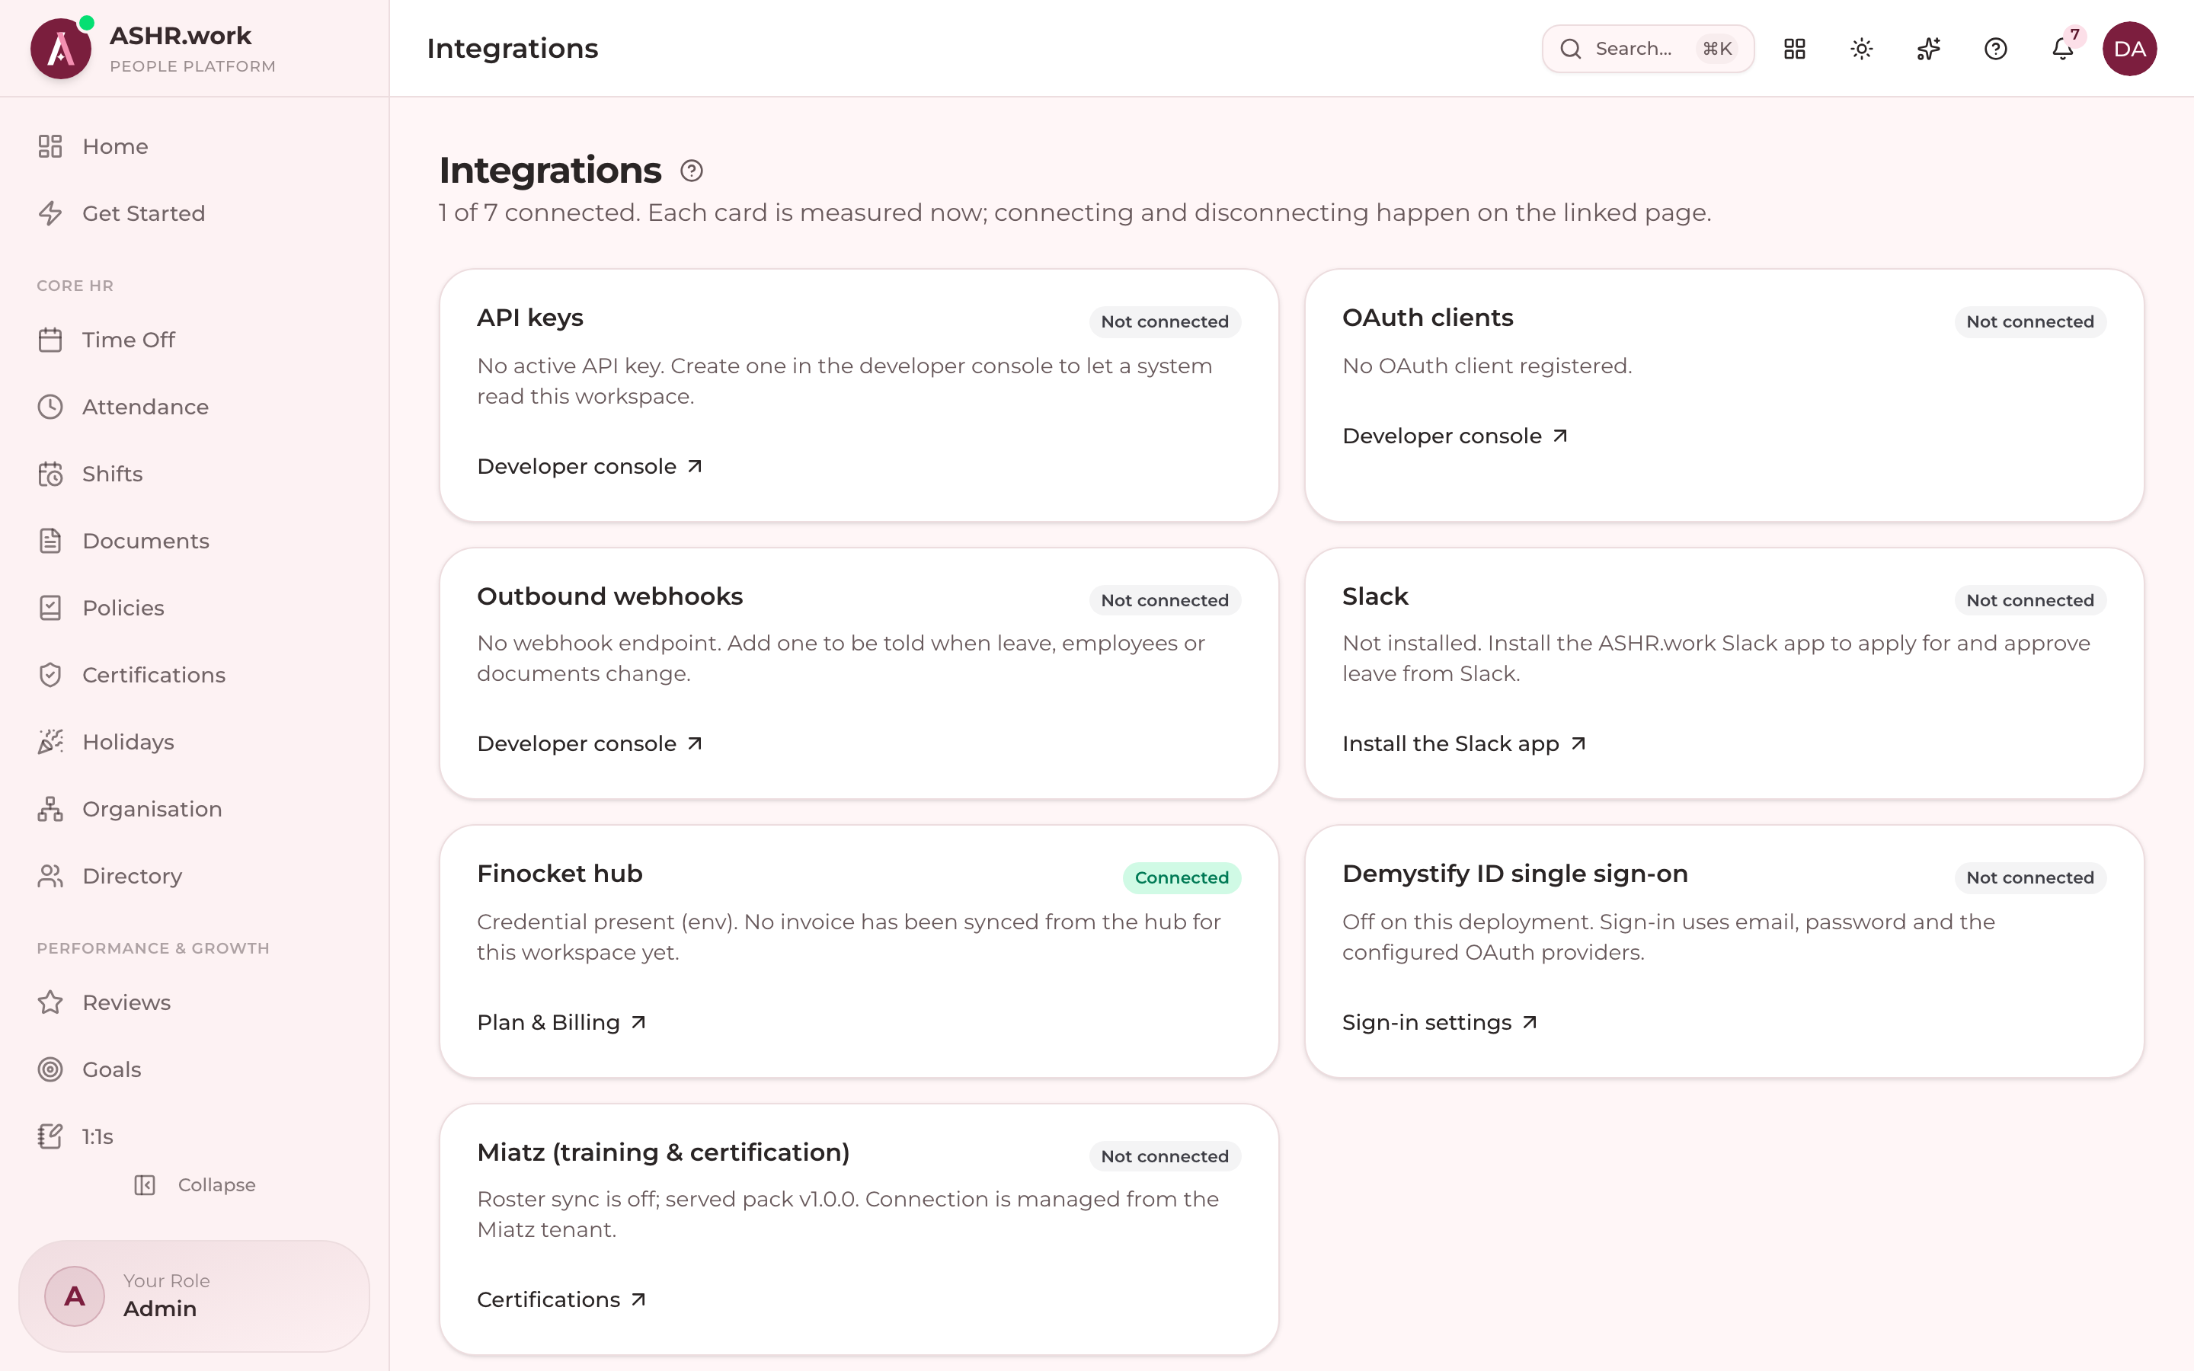Open Sign-in settings link
The image size is (2194, 1371).
[1441, 1023]
